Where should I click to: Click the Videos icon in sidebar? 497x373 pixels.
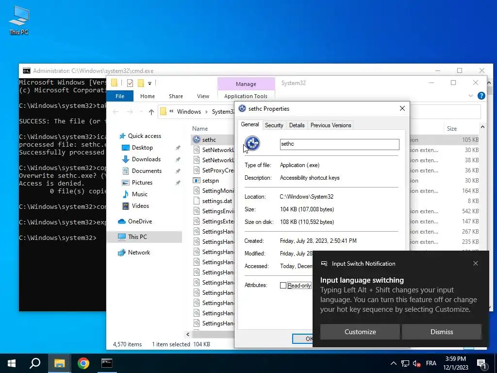click(x=126, y=206)
